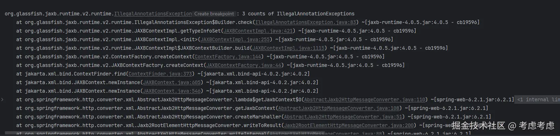Screen dimensions: 560x136
Task: Open JAXBContextFactory.java:44 link
Action: [244, 65]
